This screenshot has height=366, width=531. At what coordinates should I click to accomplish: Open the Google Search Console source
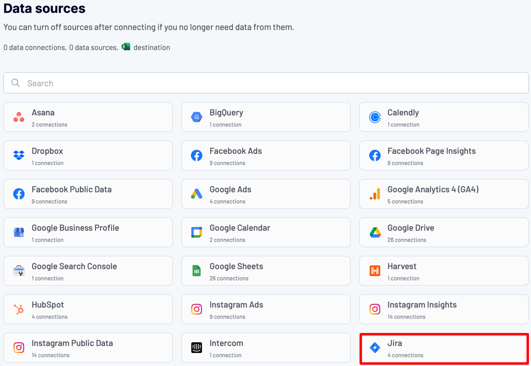(88, 271)
